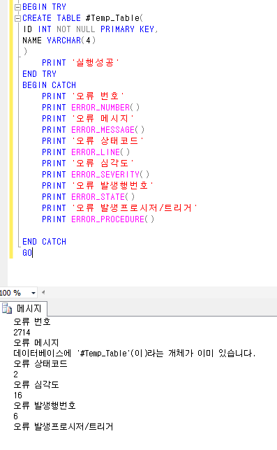The image size is (277, 450).
Task: Click ERROR_MESSAGE() function in the code
Action: [x=107, y=130]
